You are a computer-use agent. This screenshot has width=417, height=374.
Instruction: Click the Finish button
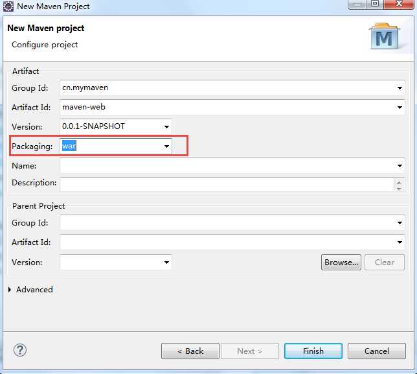click(x=313, y=351)
